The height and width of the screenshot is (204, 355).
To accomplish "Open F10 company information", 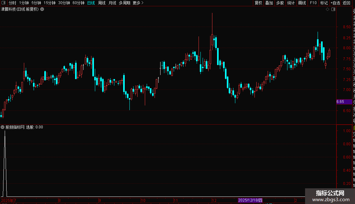I will coord(313,3).
